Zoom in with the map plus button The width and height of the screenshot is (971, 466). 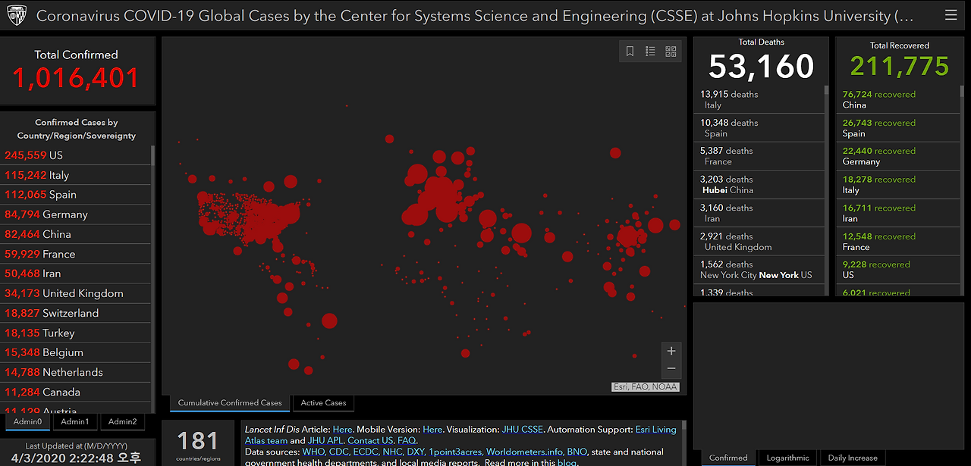pos(671,351)
